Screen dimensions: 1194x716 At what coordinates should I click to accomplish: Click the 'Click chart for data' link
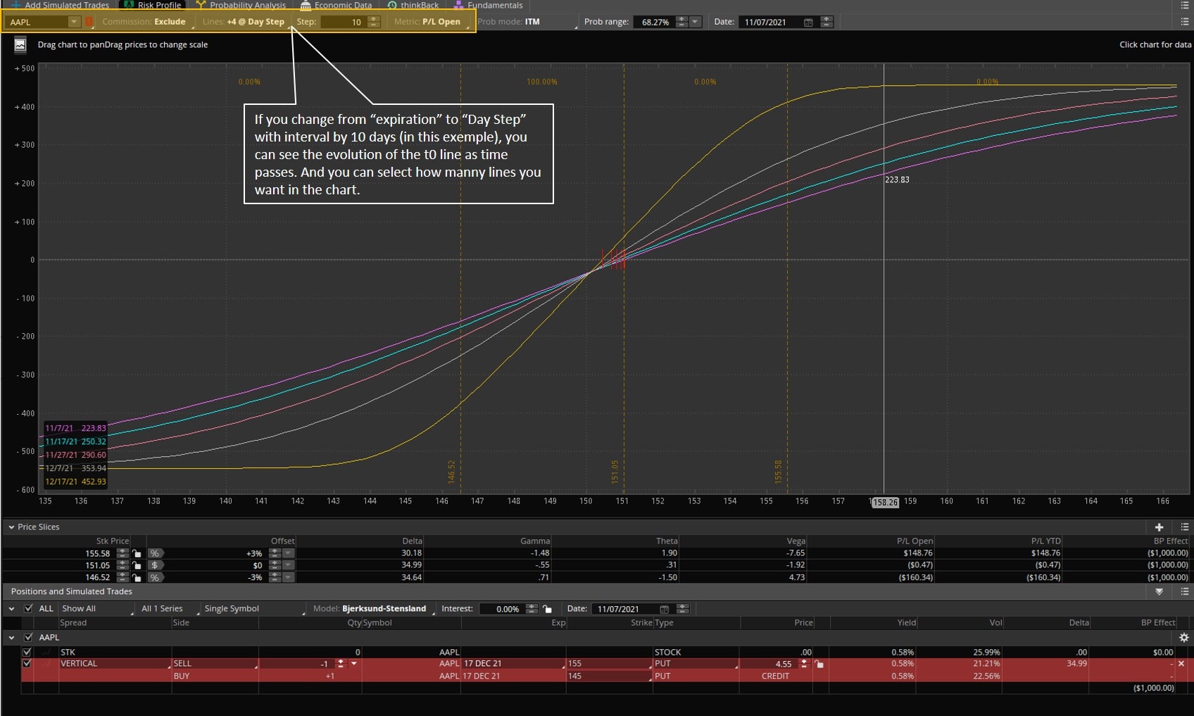[1155, 44]
